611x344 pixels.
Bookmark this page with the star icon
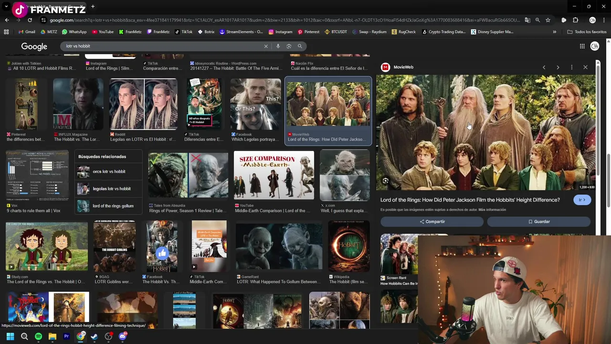(x=548, y=20)
